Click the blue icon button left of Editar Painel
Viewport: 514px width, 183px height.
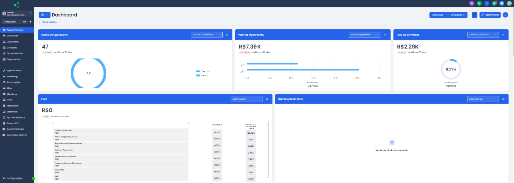[474, 15]
